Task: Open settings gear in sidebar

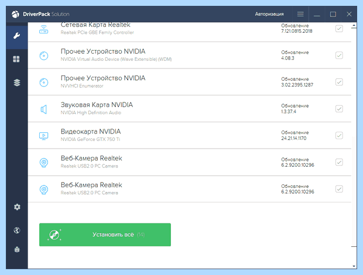Action: click(x=17, y=207)
